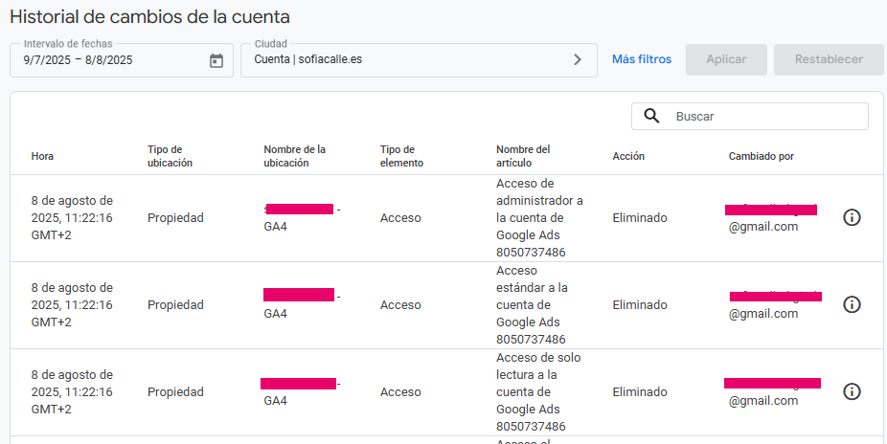Show info for standard access change
This screenshot has width=887, height=444.
pos(852,304)
